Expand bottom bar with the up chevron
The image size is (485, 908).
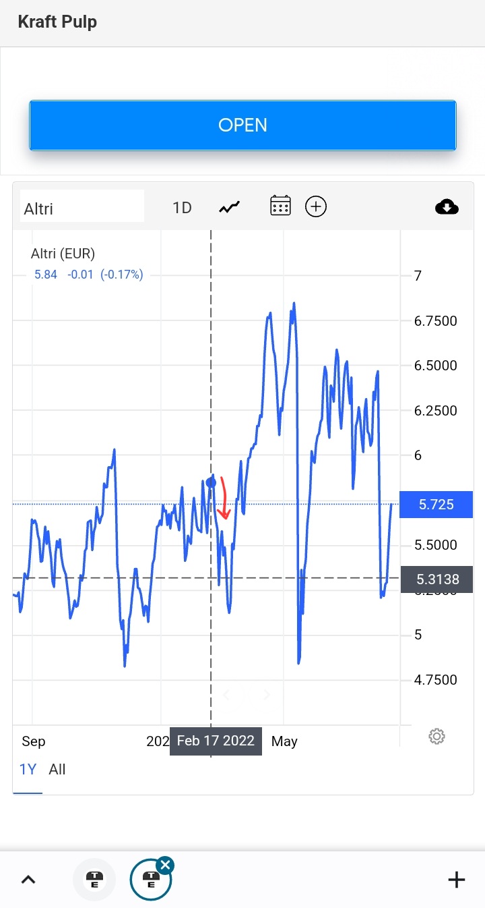[x=28, y=880]
